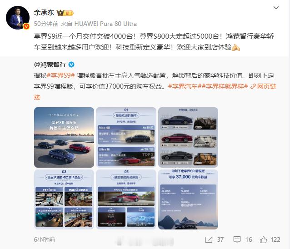
Task: Click the 网页链接 chain link icon
Action: coord(253,86)
